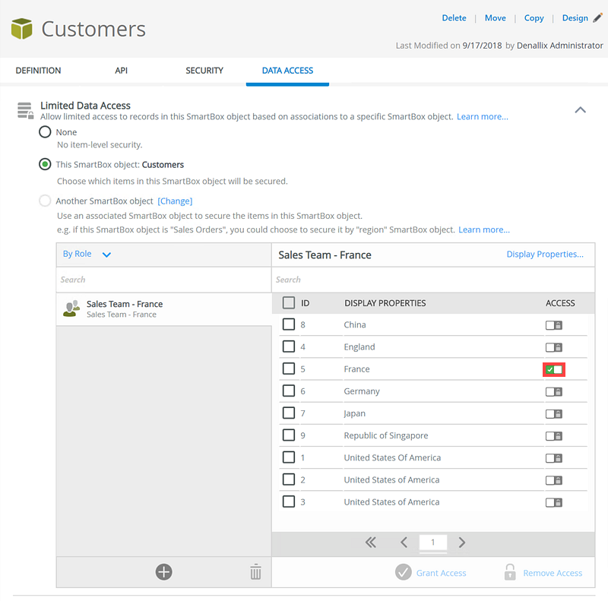Go to previous page arrow
The width and height of the screenshot is (608, 601).
(404, 542)
